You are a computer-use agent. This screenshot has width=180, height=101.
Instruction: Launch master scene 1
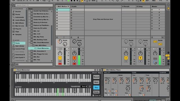152,10
